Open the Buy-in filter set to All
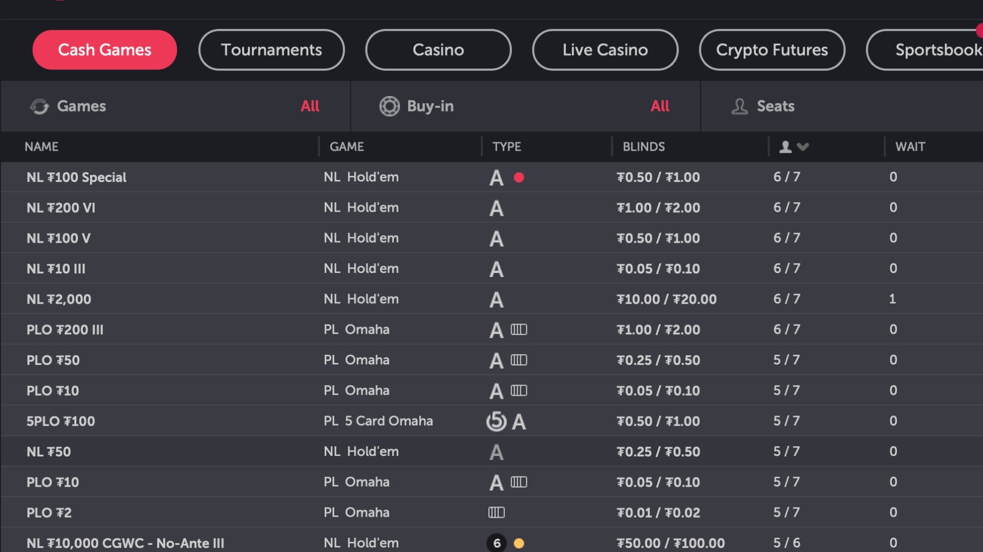Image resolution: width=983 pixels, height=552 pixels. point(525,106)
